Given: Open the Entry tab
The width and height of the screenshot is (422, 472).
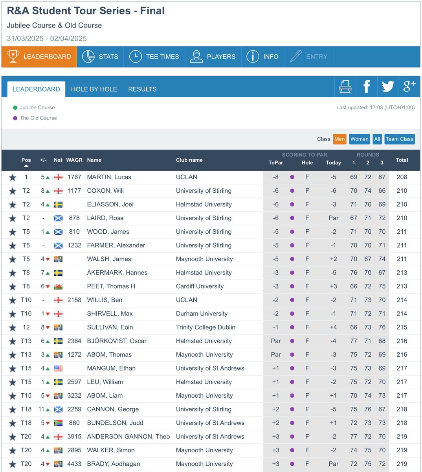Looking at the screenshot, I should pos(308,57).
